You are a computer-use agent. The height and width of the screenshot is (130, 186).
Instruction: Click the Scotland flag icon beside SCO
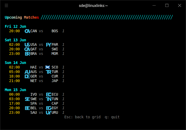pyautogui.click(x=48, y=67)
